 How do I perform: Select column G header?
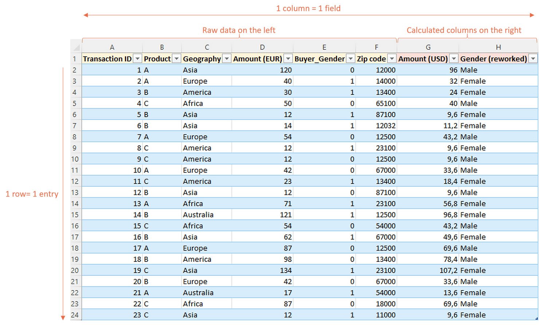(x=428, y=47)
